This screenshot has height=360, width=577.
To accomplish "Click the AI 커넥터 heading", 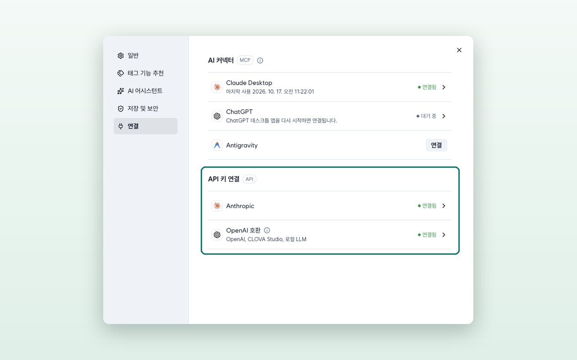I will 221,60.
